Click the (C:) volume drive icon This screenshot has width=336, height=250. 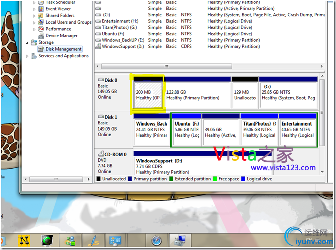[98, 15]
